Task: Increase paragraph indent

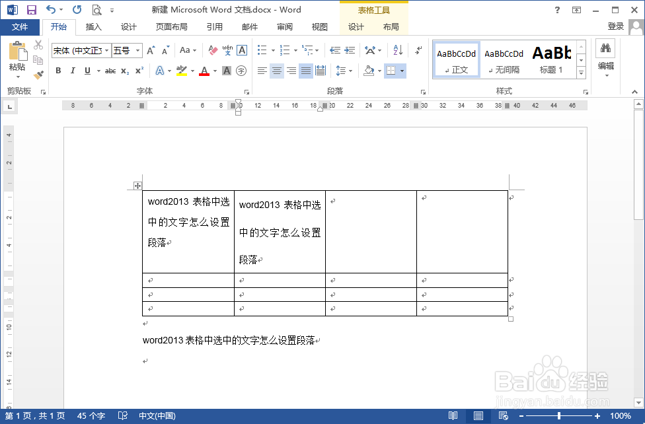Action: (x=350, y=50)
